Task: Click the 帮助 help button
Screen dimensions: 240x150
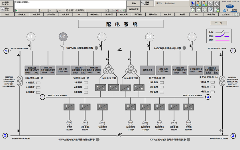Action: coord(134,3)
